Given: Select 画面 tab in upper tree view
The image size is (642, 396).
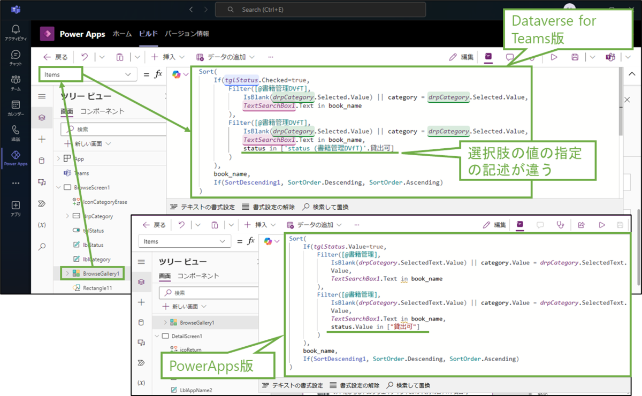Looking at the screenshot, I should (x=66, y=111).
